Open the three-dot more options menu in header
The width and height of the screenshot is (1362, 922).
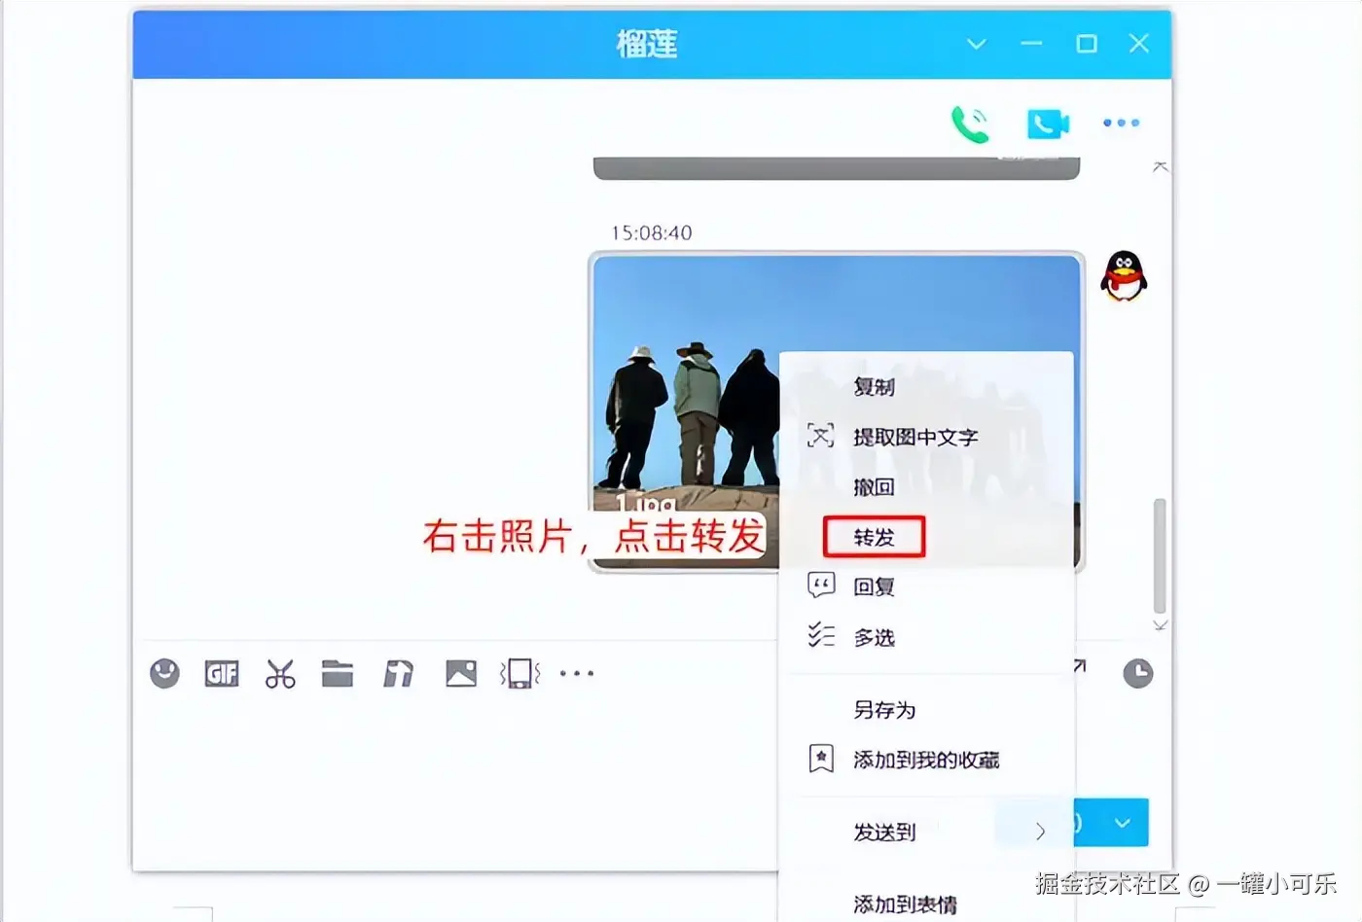point(1121,123)
